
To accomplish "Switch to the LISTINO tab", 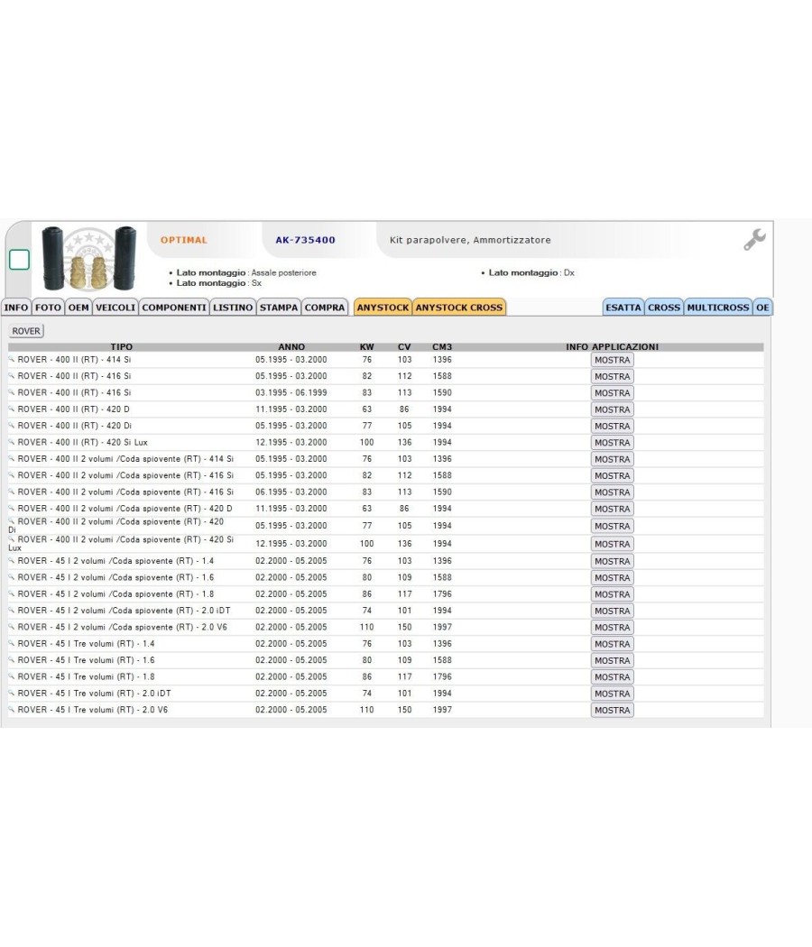I will tap(233, 308).
